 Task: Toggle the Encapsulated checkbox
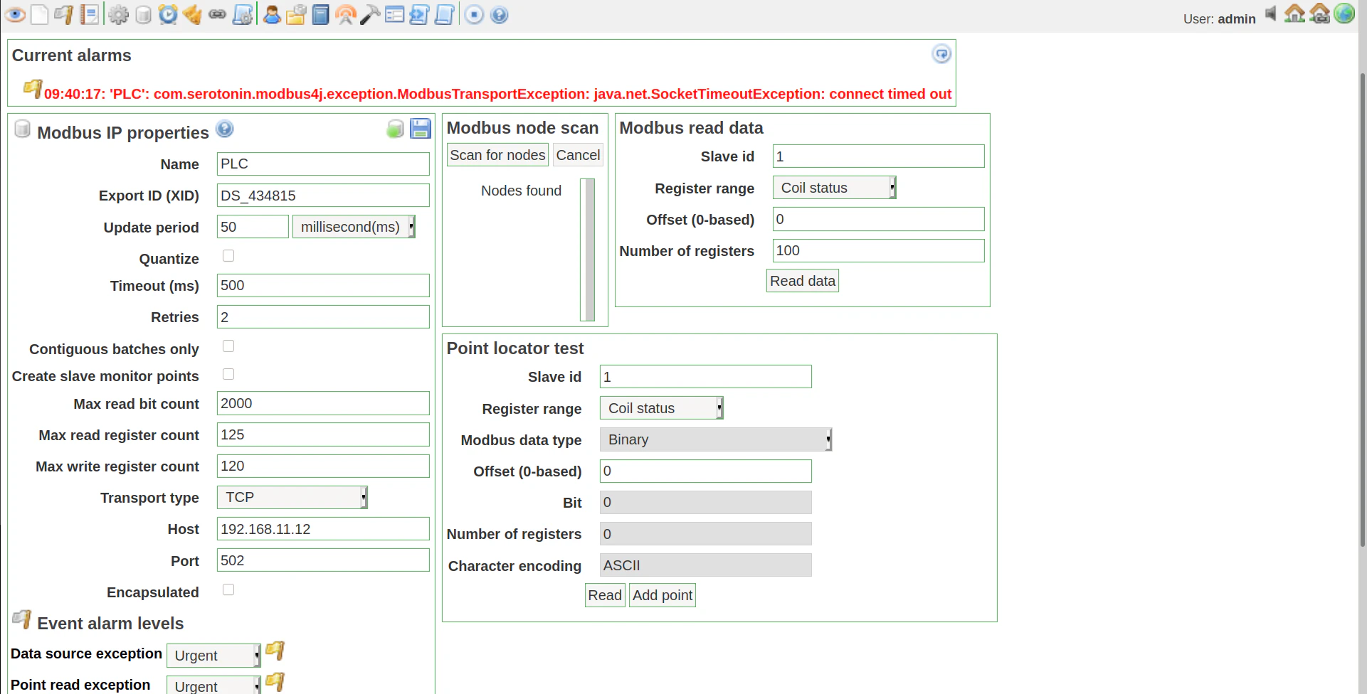(228, 589)
